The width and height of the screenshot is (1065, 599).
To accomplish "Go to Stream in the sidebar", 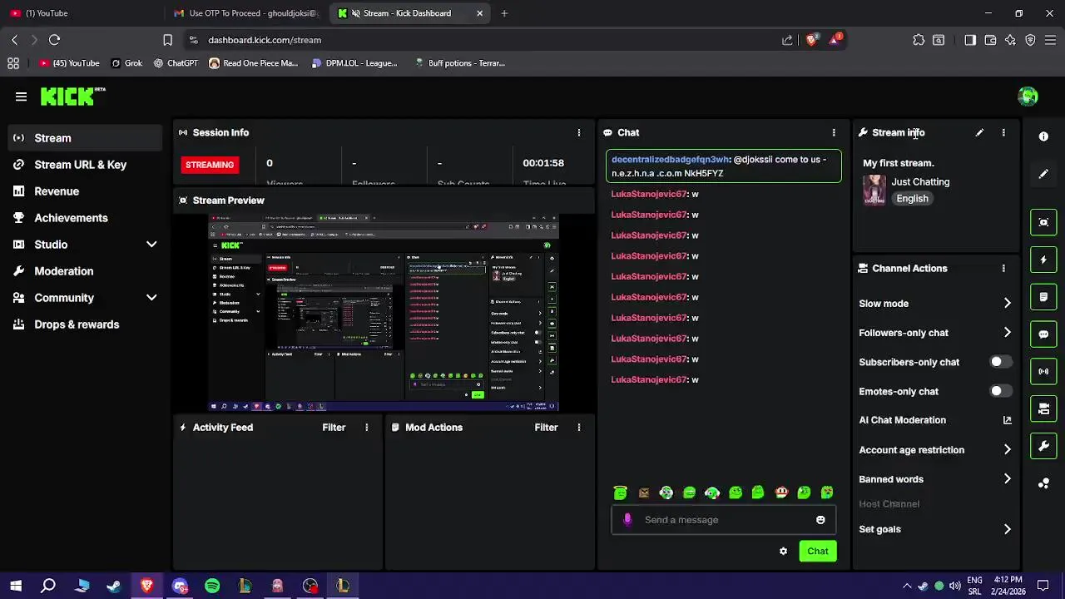I will (85, 138).
